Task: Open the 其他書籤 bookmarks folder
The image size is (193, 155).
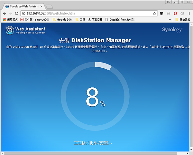Action: click(x=183, y=19)
